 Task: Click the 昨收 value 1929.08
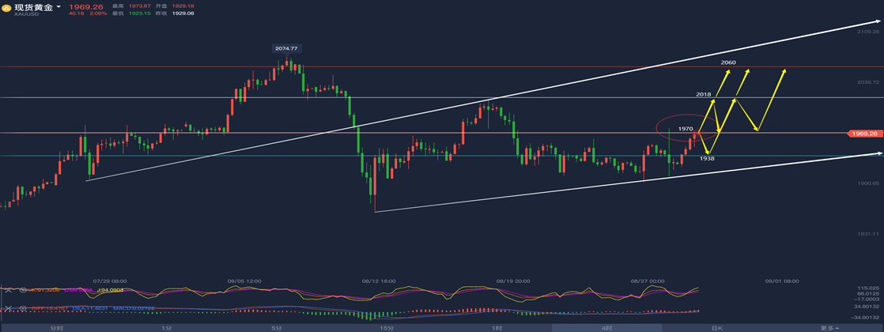(183, 13)
